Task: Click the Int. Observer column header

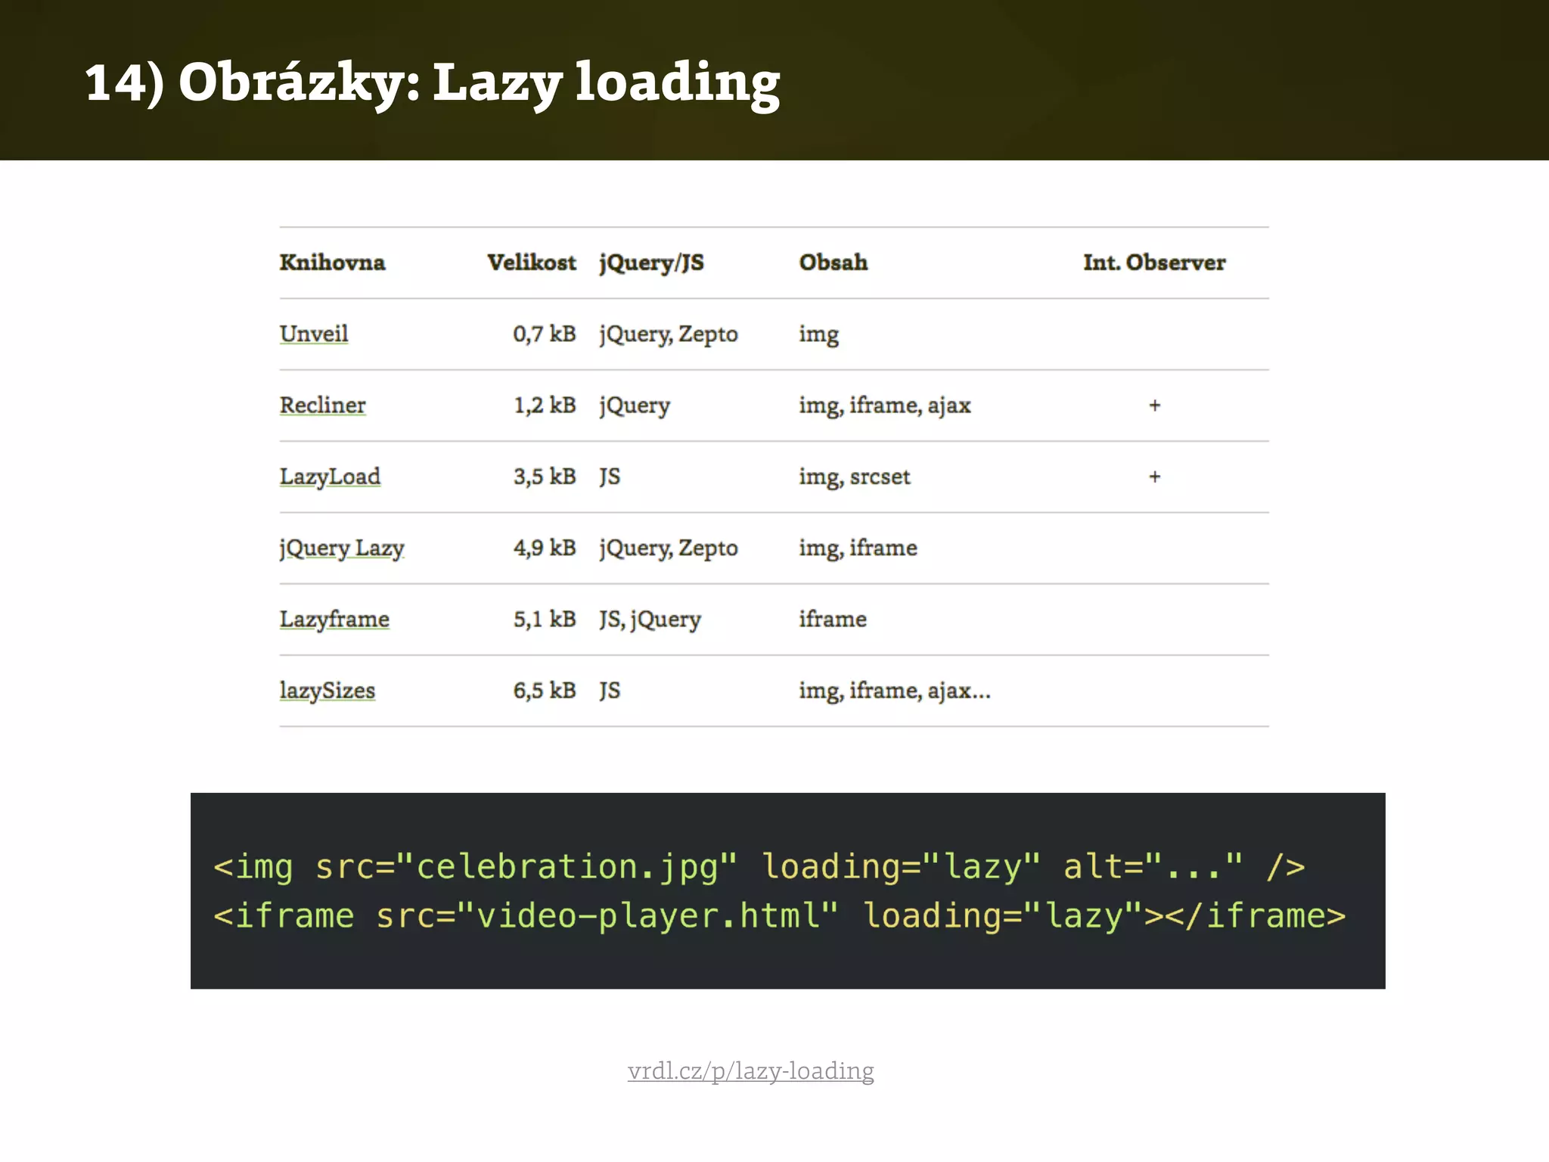Action: 1154,263
